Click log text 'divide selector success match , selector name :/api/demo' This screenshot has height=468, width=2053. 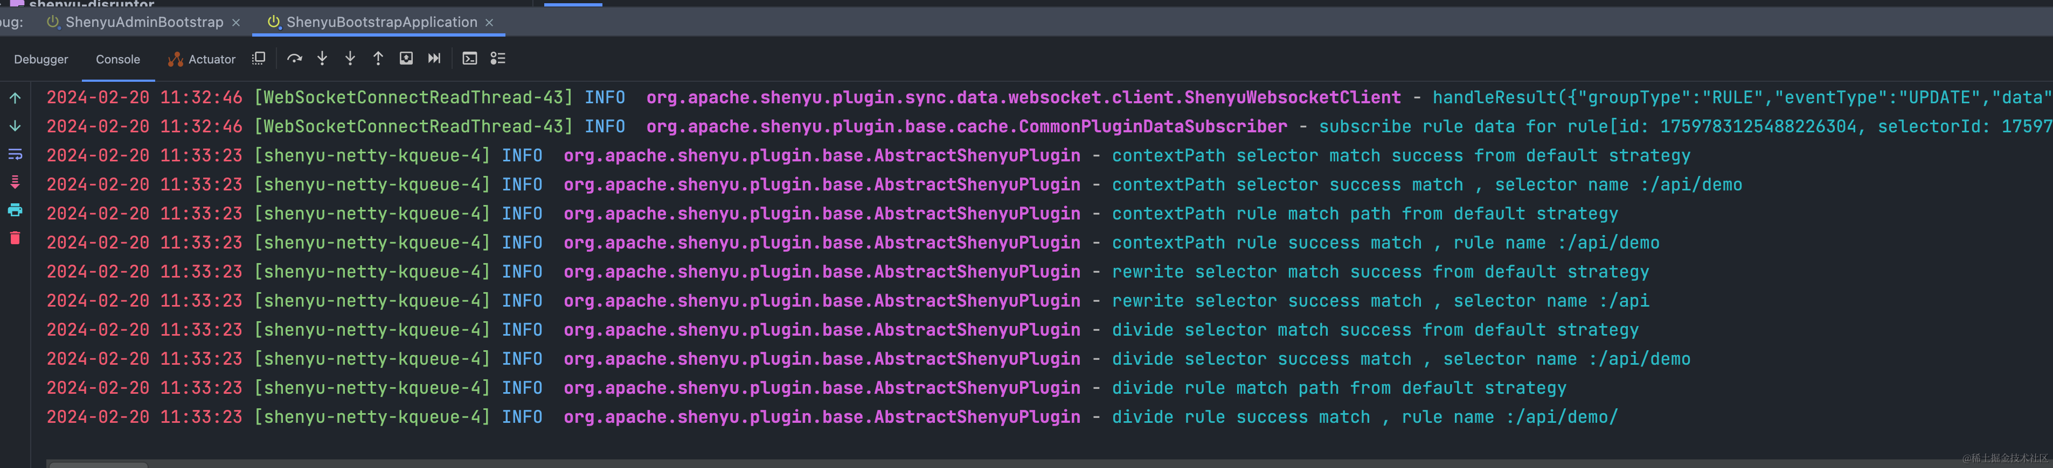tap(1401, 359)
